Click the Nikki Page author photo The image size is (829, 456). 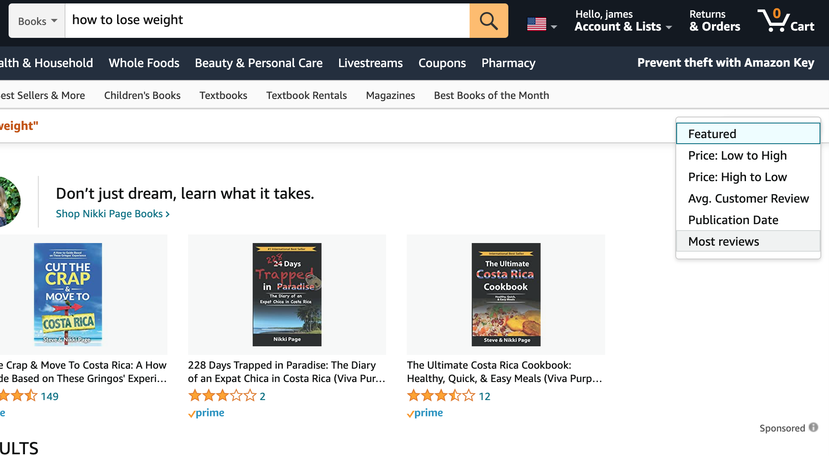(x=10, y=202)
